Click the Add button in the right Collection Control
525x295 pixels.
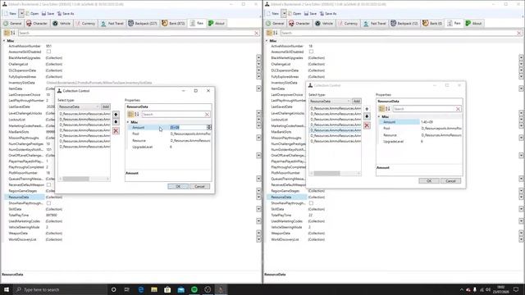click(x=357, y=101)
